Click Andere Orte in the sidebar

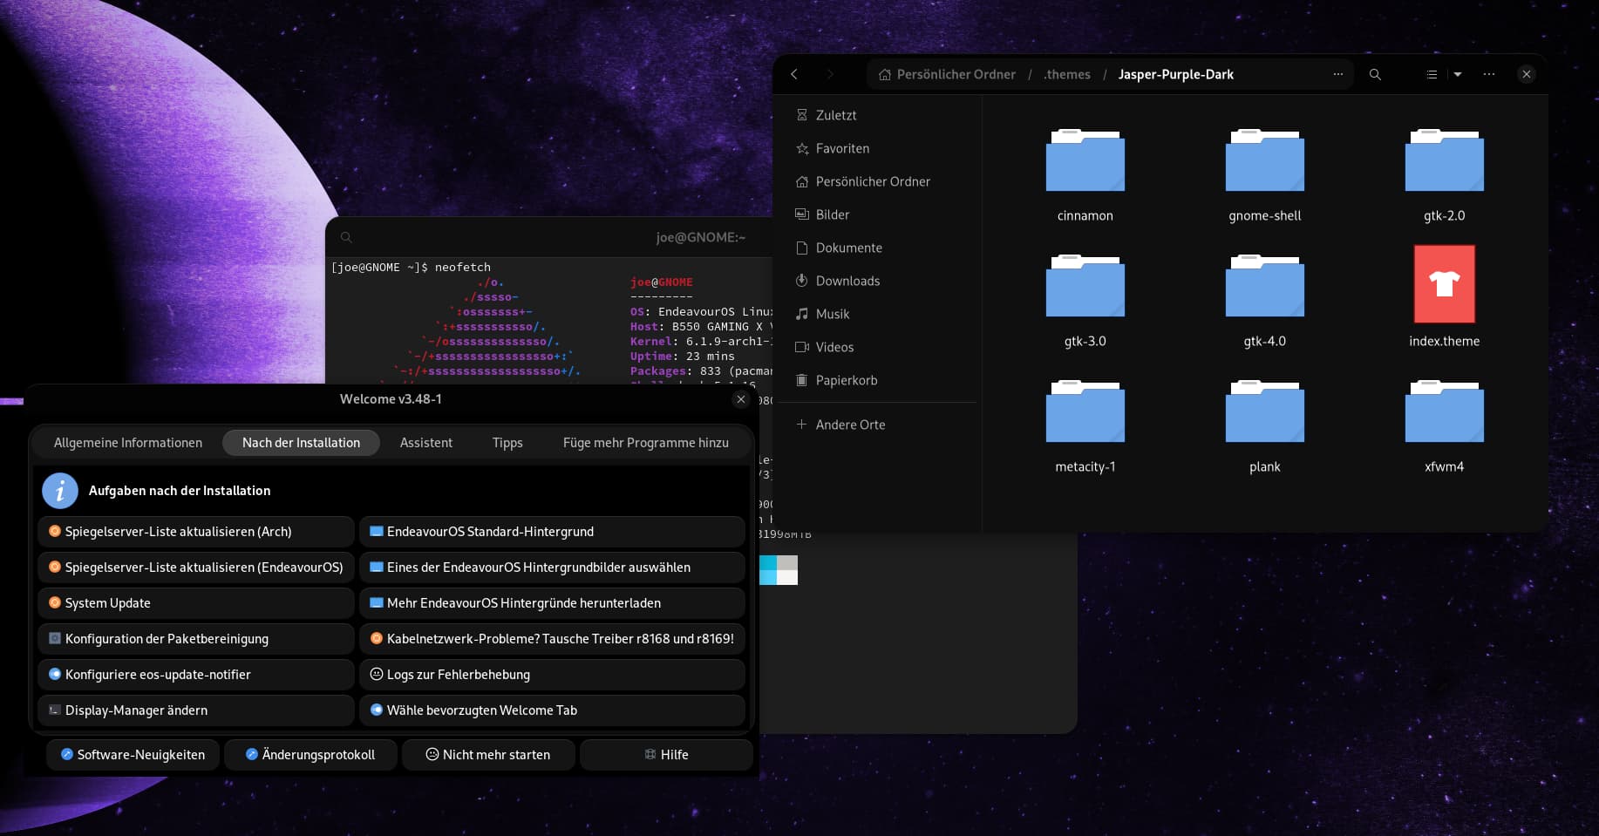pos(877,425)
